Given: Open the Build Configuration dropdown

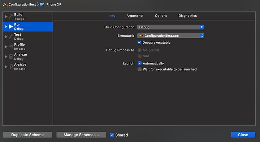Looking at the screenshot, I should click(x=170, y=27).
